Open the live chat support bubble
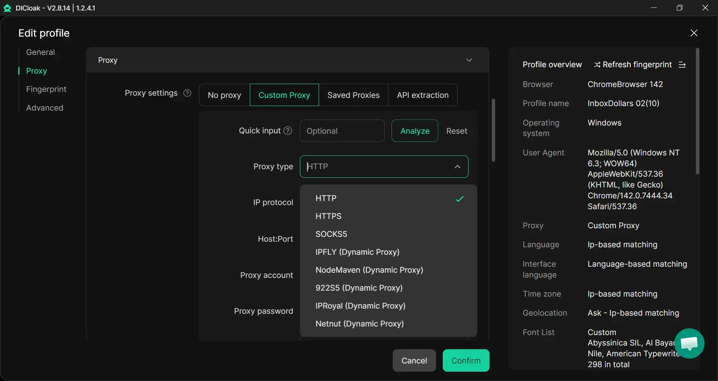The height and width of the screenshot is (381, 718). pyautogui.click(x=689, y=343)
